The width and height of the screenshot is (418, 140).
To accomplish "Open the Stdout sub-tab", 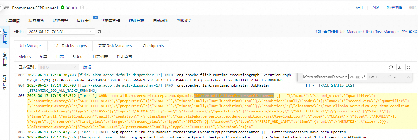I will (78, 56).
